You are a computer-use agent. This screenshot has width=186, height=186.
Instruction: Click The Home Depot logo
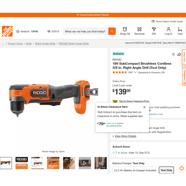(7, 31)
